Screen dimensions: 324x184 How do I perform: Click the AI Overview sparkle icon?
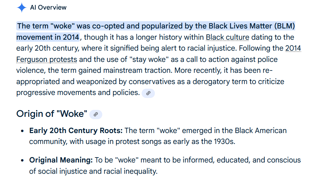pyautogui.click(x=22, y=8)
